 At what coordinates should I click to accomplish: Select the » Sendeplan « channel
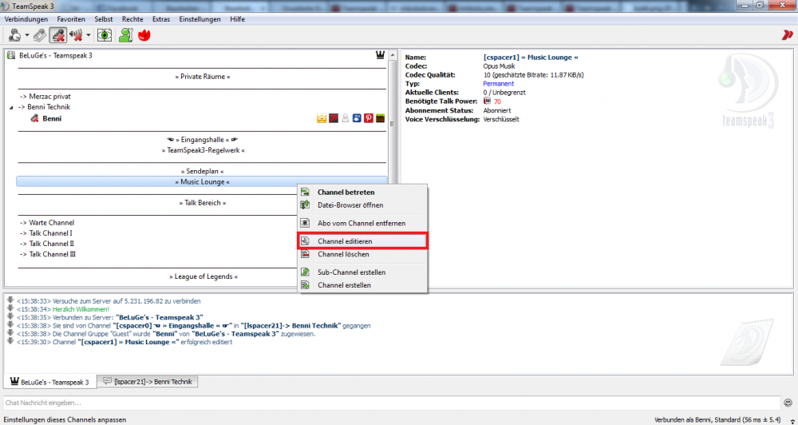point(202,171)
